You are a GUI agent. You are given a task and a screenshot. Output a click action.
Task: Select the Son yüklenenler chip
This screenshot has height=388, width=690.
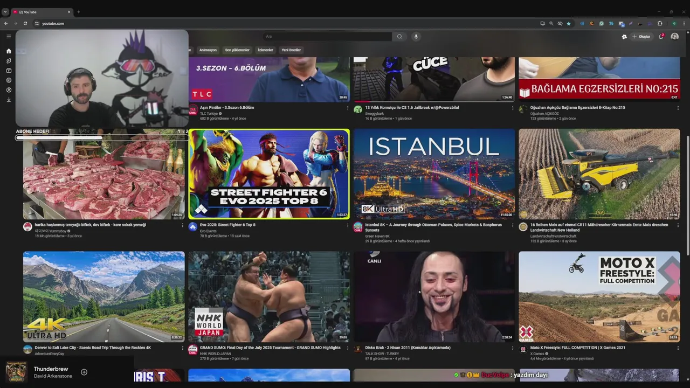[237, 50]
